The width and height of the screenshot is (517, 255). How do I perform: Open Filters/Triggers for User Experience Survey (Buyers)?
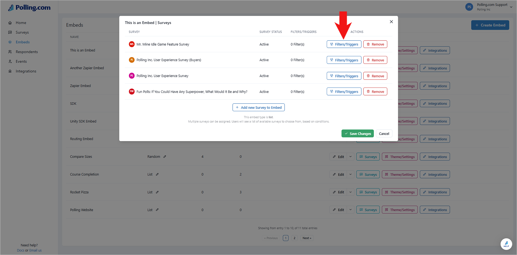pyautogui.click(x=344, y=60)
